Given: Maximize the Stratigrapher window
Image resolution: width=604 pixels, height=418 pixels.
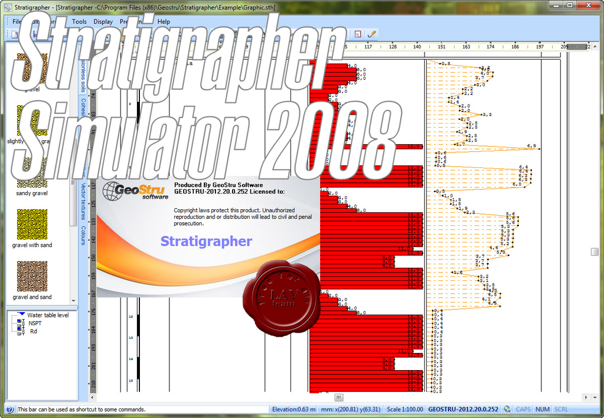Looking at the screenshot, I should pos(570,5).
